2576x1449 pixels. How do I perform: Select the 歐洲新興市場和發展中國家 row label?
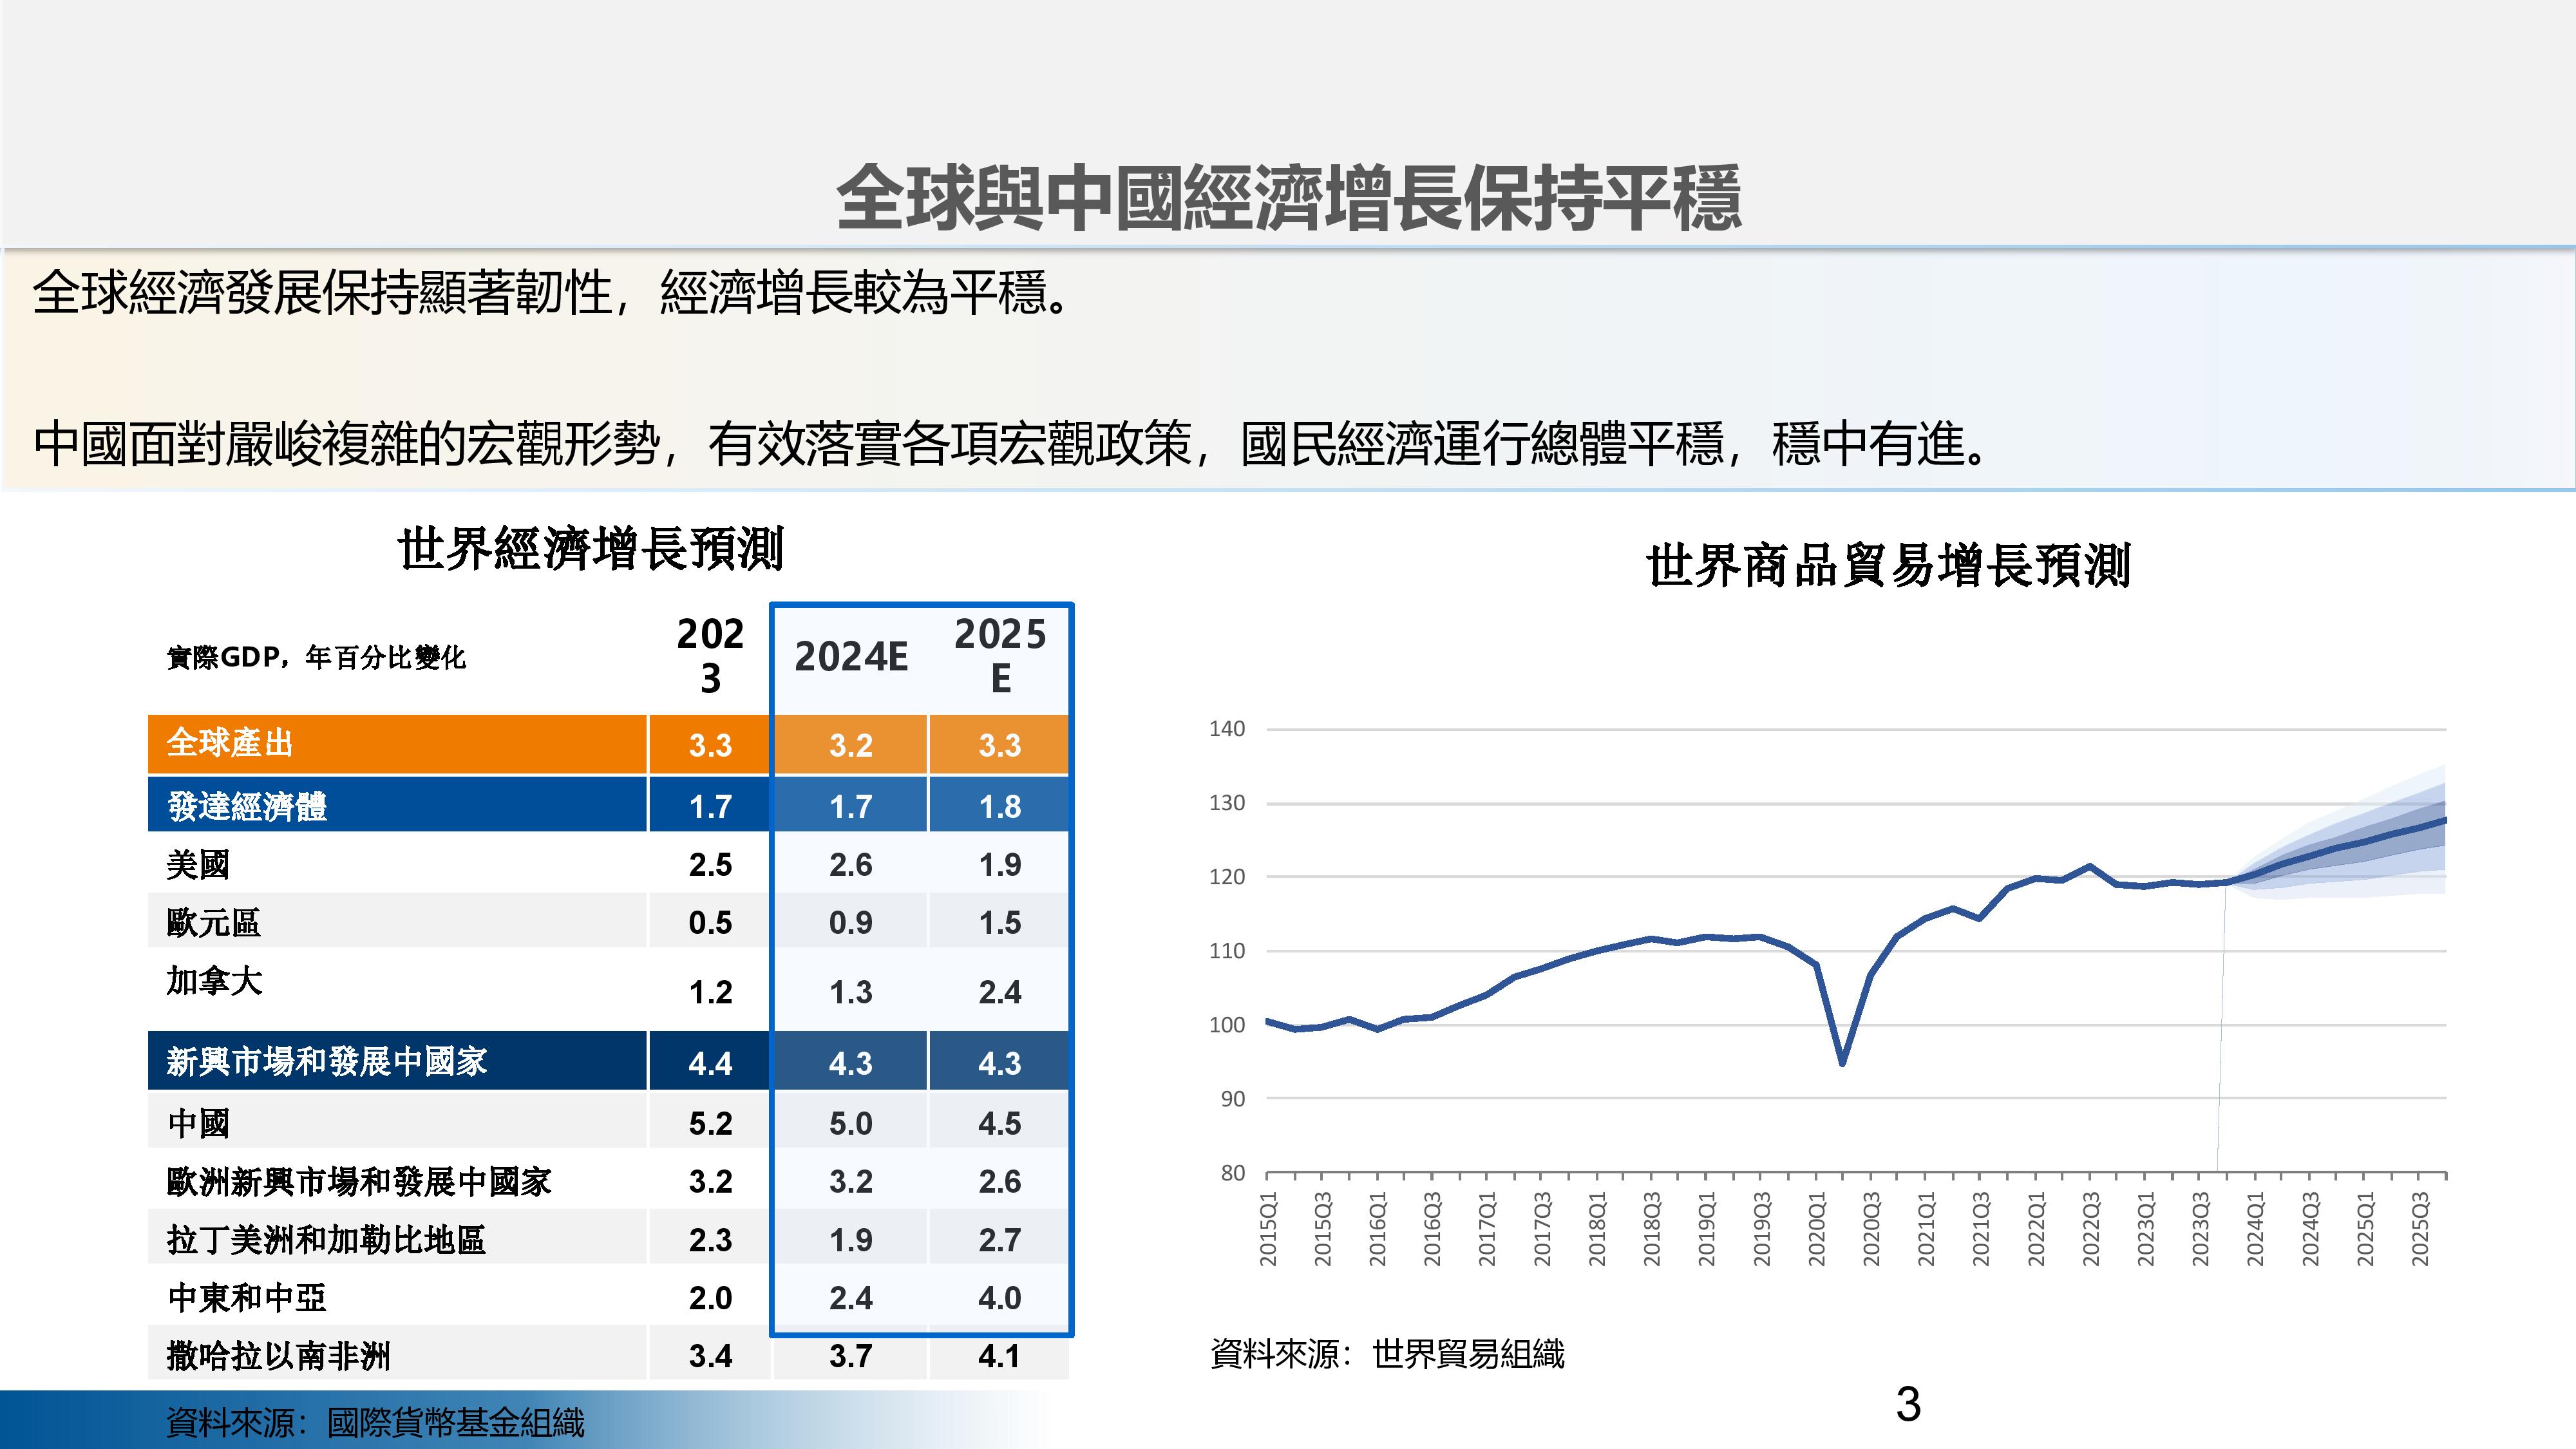tap(359, 1182)
